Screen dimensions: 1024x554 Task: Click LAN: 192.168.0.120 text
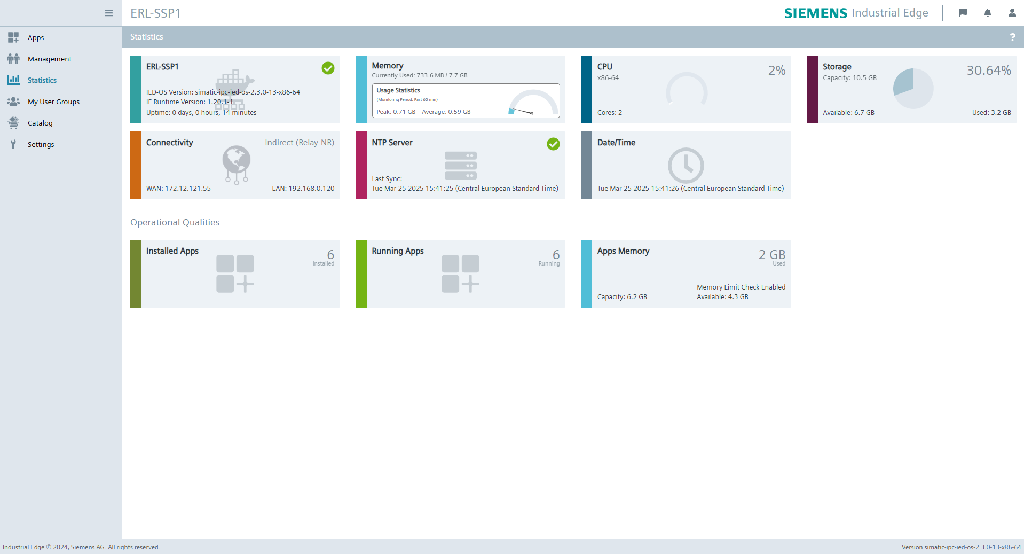[x=303, y=188]
